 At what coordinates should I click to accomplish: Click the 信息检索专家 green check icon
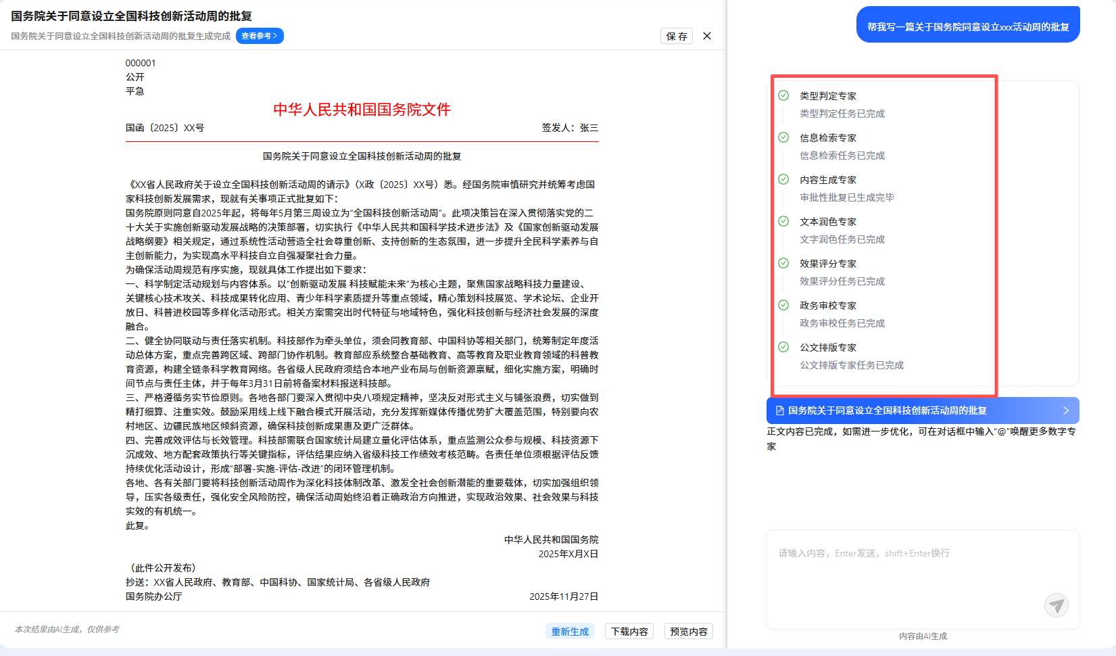(783, 137)
